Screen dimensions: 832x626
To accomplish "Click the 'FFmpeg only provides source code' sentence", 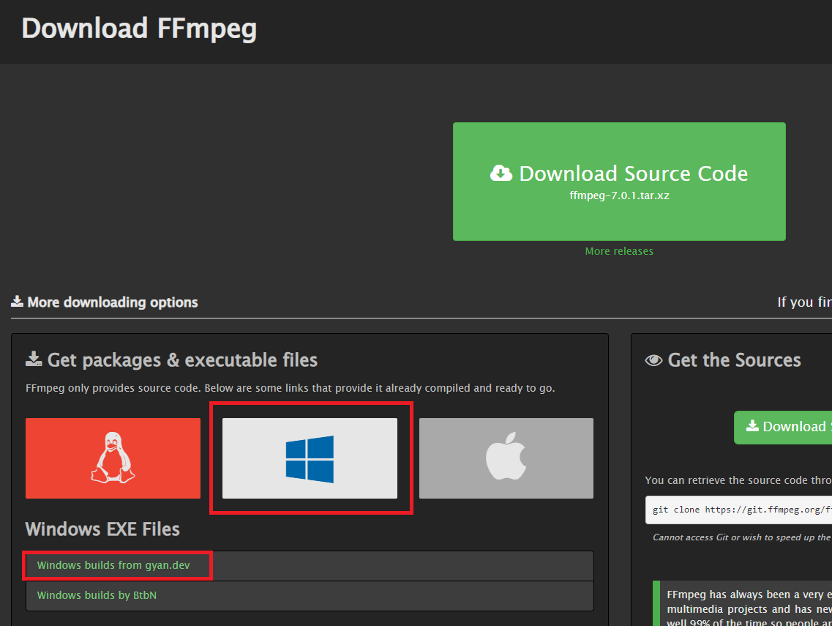I will click(x=291, y=388).
